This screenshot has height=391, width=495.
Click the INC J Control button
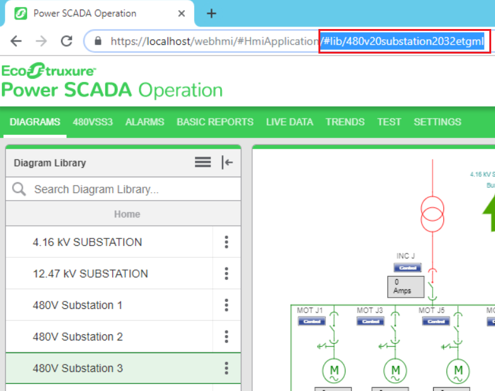tap(407, 268)
